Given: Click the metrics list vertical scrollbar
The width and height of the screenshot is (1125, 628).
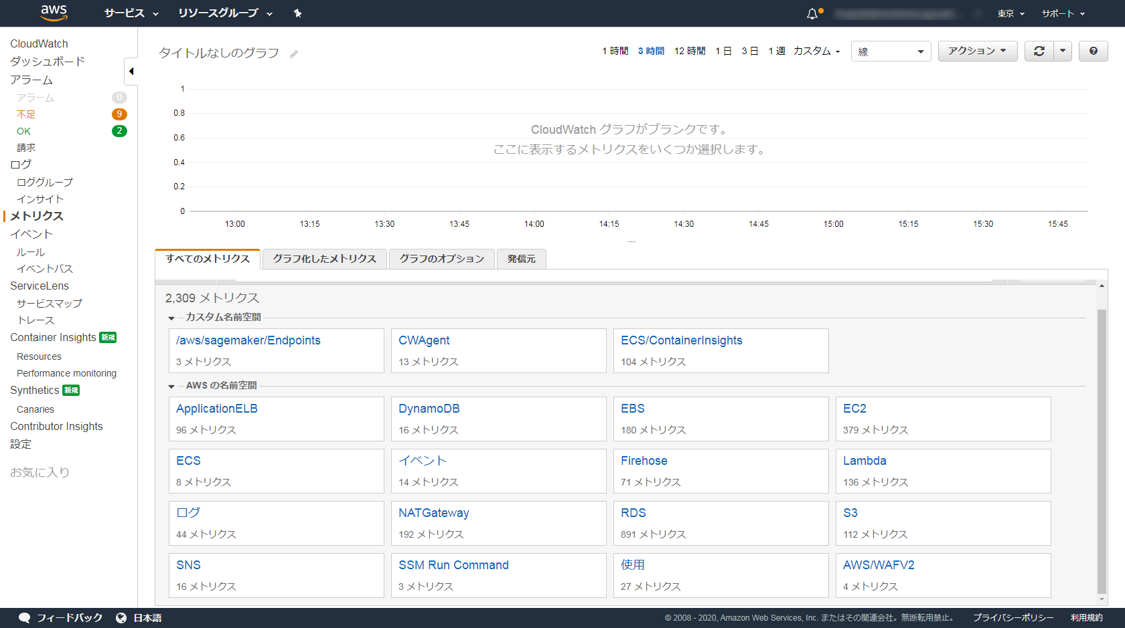Looking at the screenshot, I should (x=1102, y=451).
